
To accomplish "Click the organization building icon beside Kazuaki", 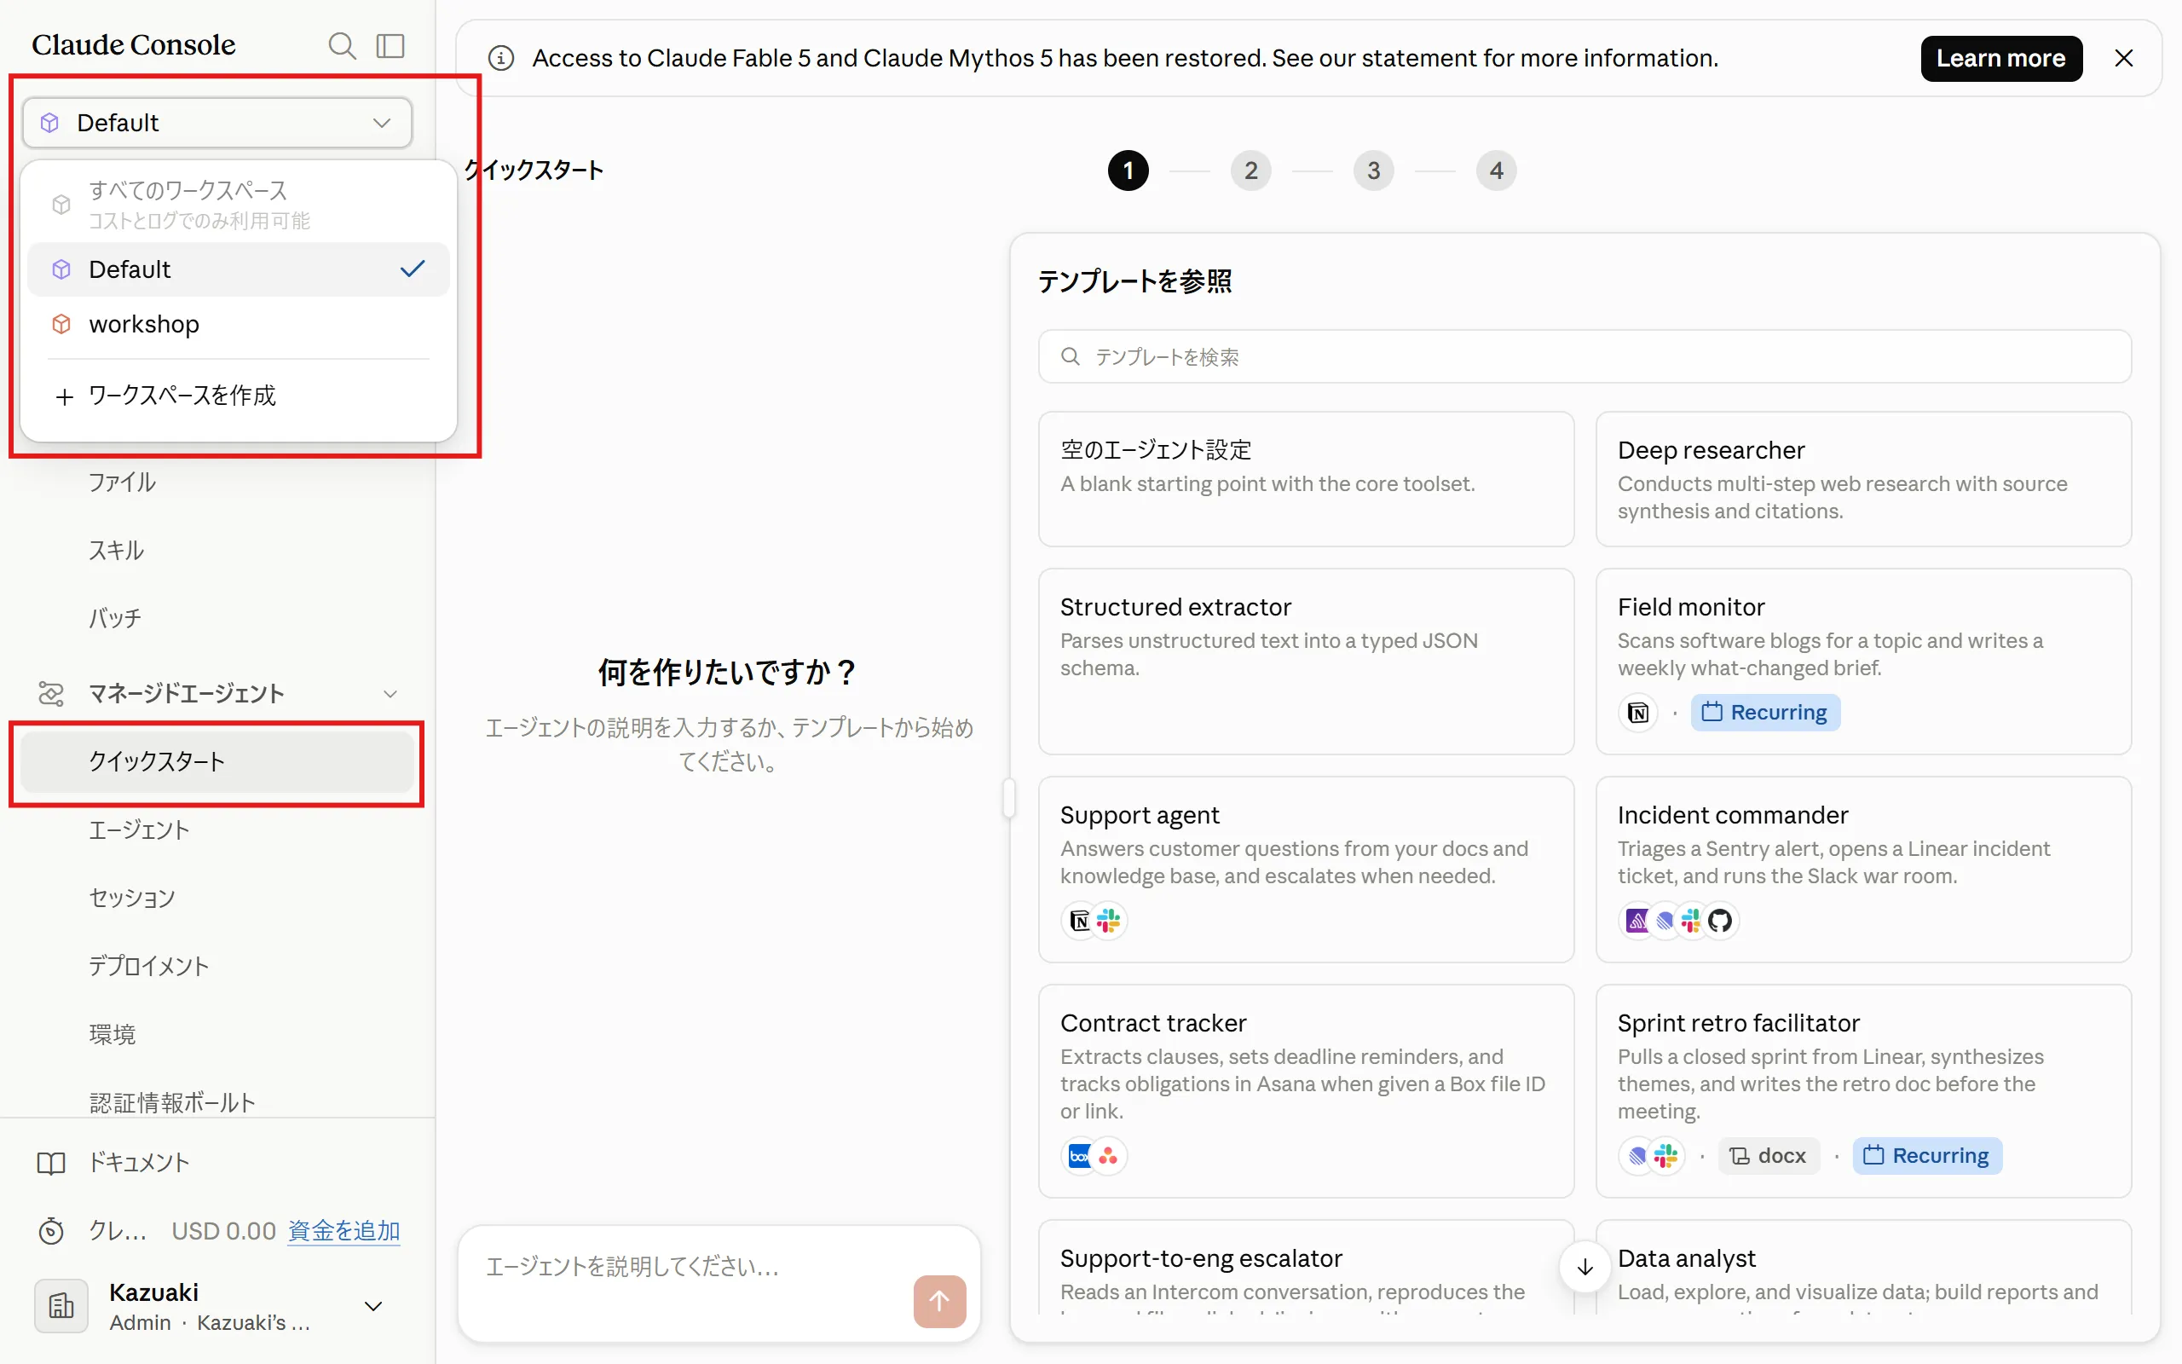I will coord(61,1305).
